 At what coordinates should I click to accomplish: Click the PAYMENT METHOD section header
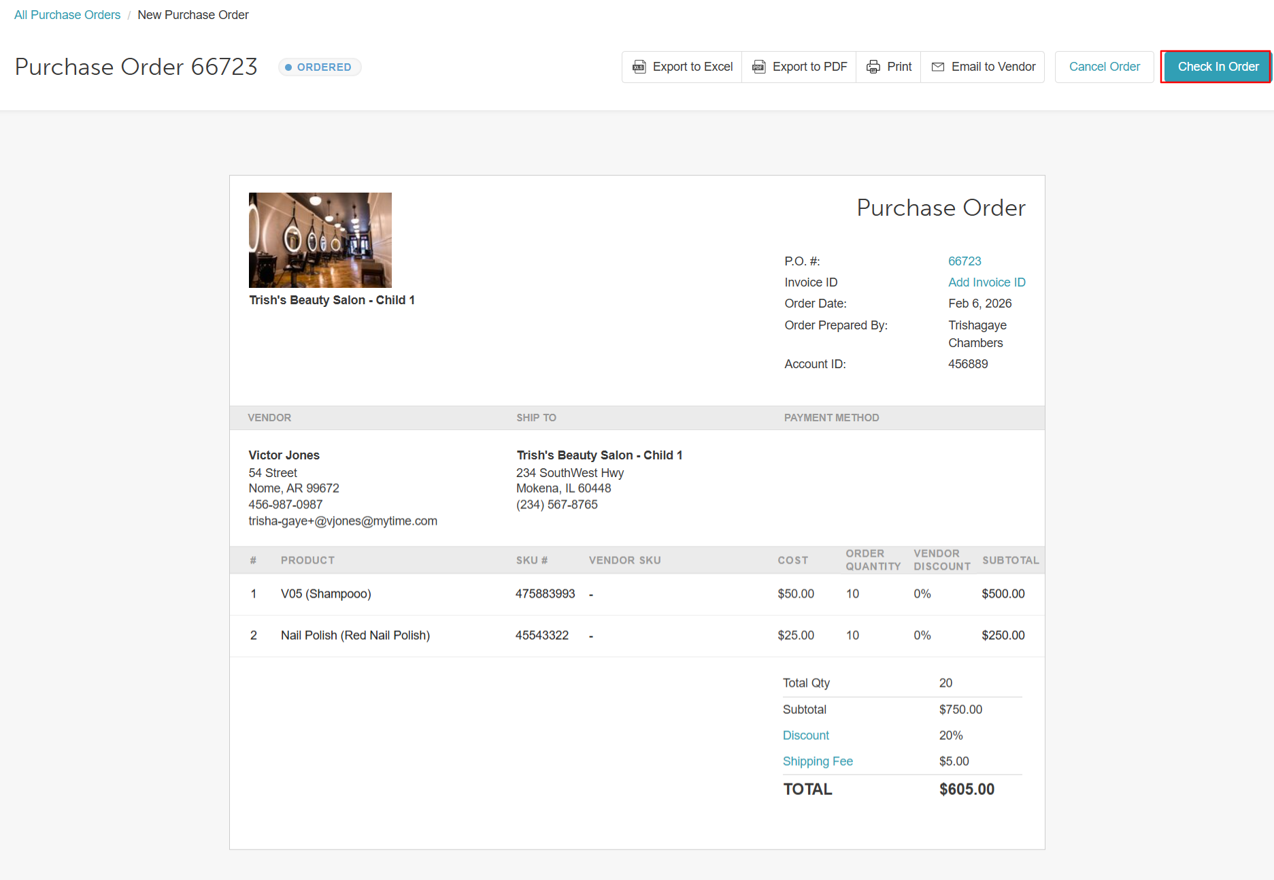pyautogui.click(x=831, y=418)
